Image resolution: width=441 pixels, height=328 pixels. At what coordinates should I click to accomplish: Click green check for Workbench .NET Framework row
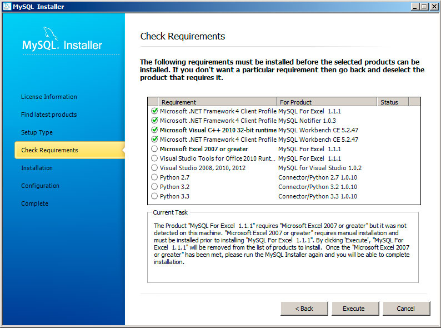coord(154,140)
